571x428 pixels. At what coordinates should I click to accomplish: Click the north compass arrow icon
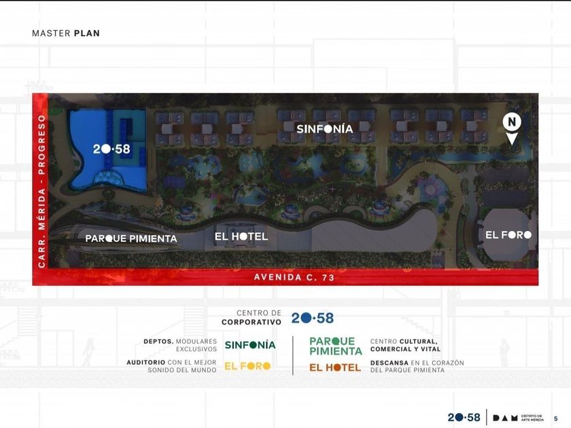point(512,130)
